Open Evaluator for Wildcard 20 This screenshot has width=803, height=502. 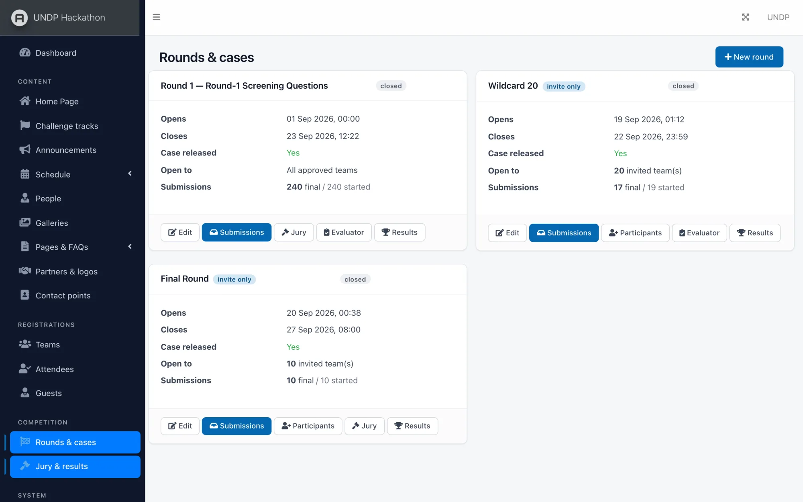point(699,233)
